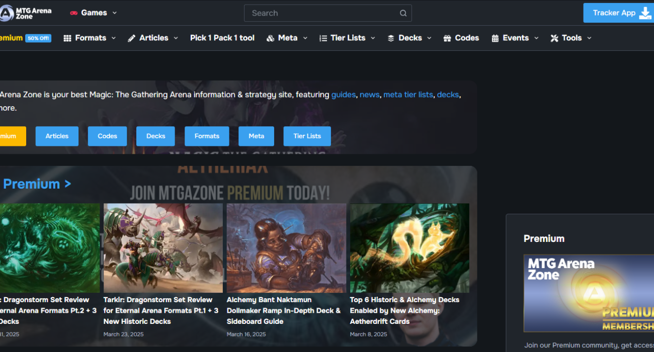Screen dimensions: 654x352
Task: Follow the news link in intro text
Action: point(370,95)
